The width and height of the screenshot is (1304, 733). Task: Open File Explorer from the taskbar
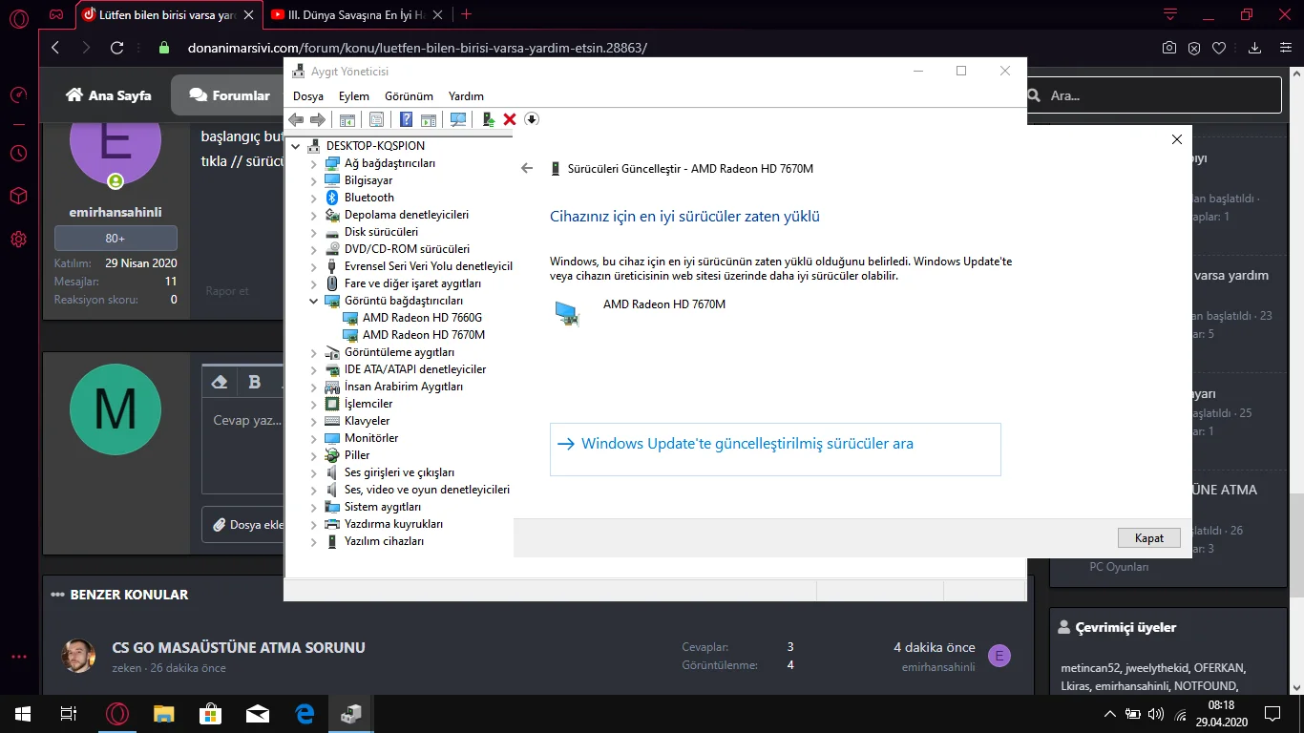164,713
